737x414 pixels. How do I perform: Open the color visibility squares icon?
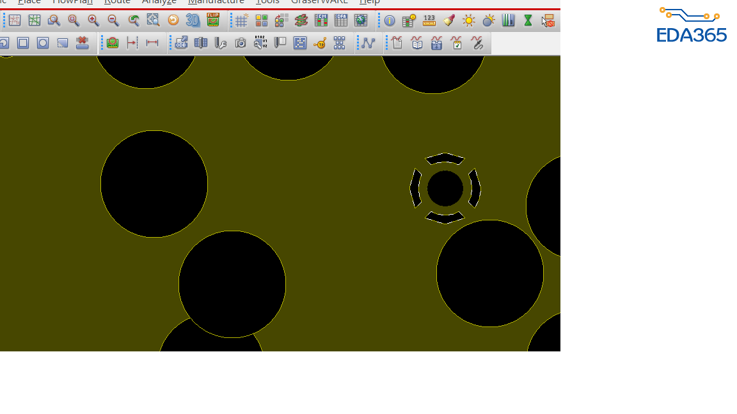[x=261, y=20]
